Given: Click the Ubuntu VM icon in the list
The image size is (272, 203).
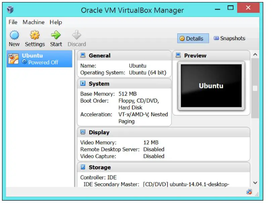Looking at the screenshot, I should point(13,59).
